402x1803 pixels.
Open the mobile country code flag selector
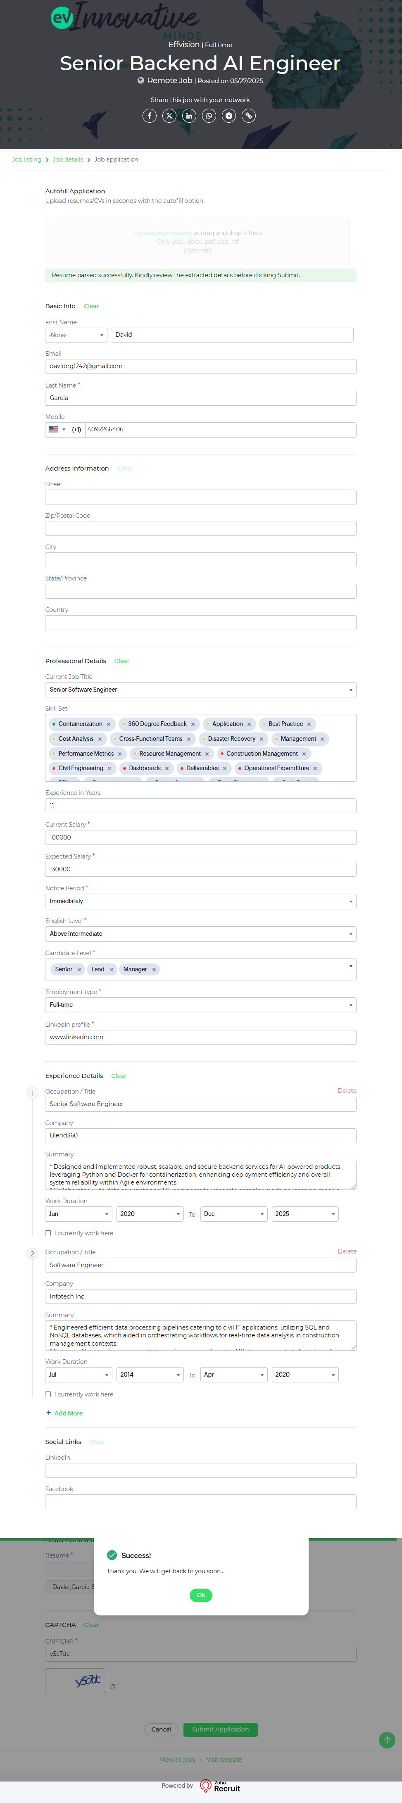coord(56,430)
